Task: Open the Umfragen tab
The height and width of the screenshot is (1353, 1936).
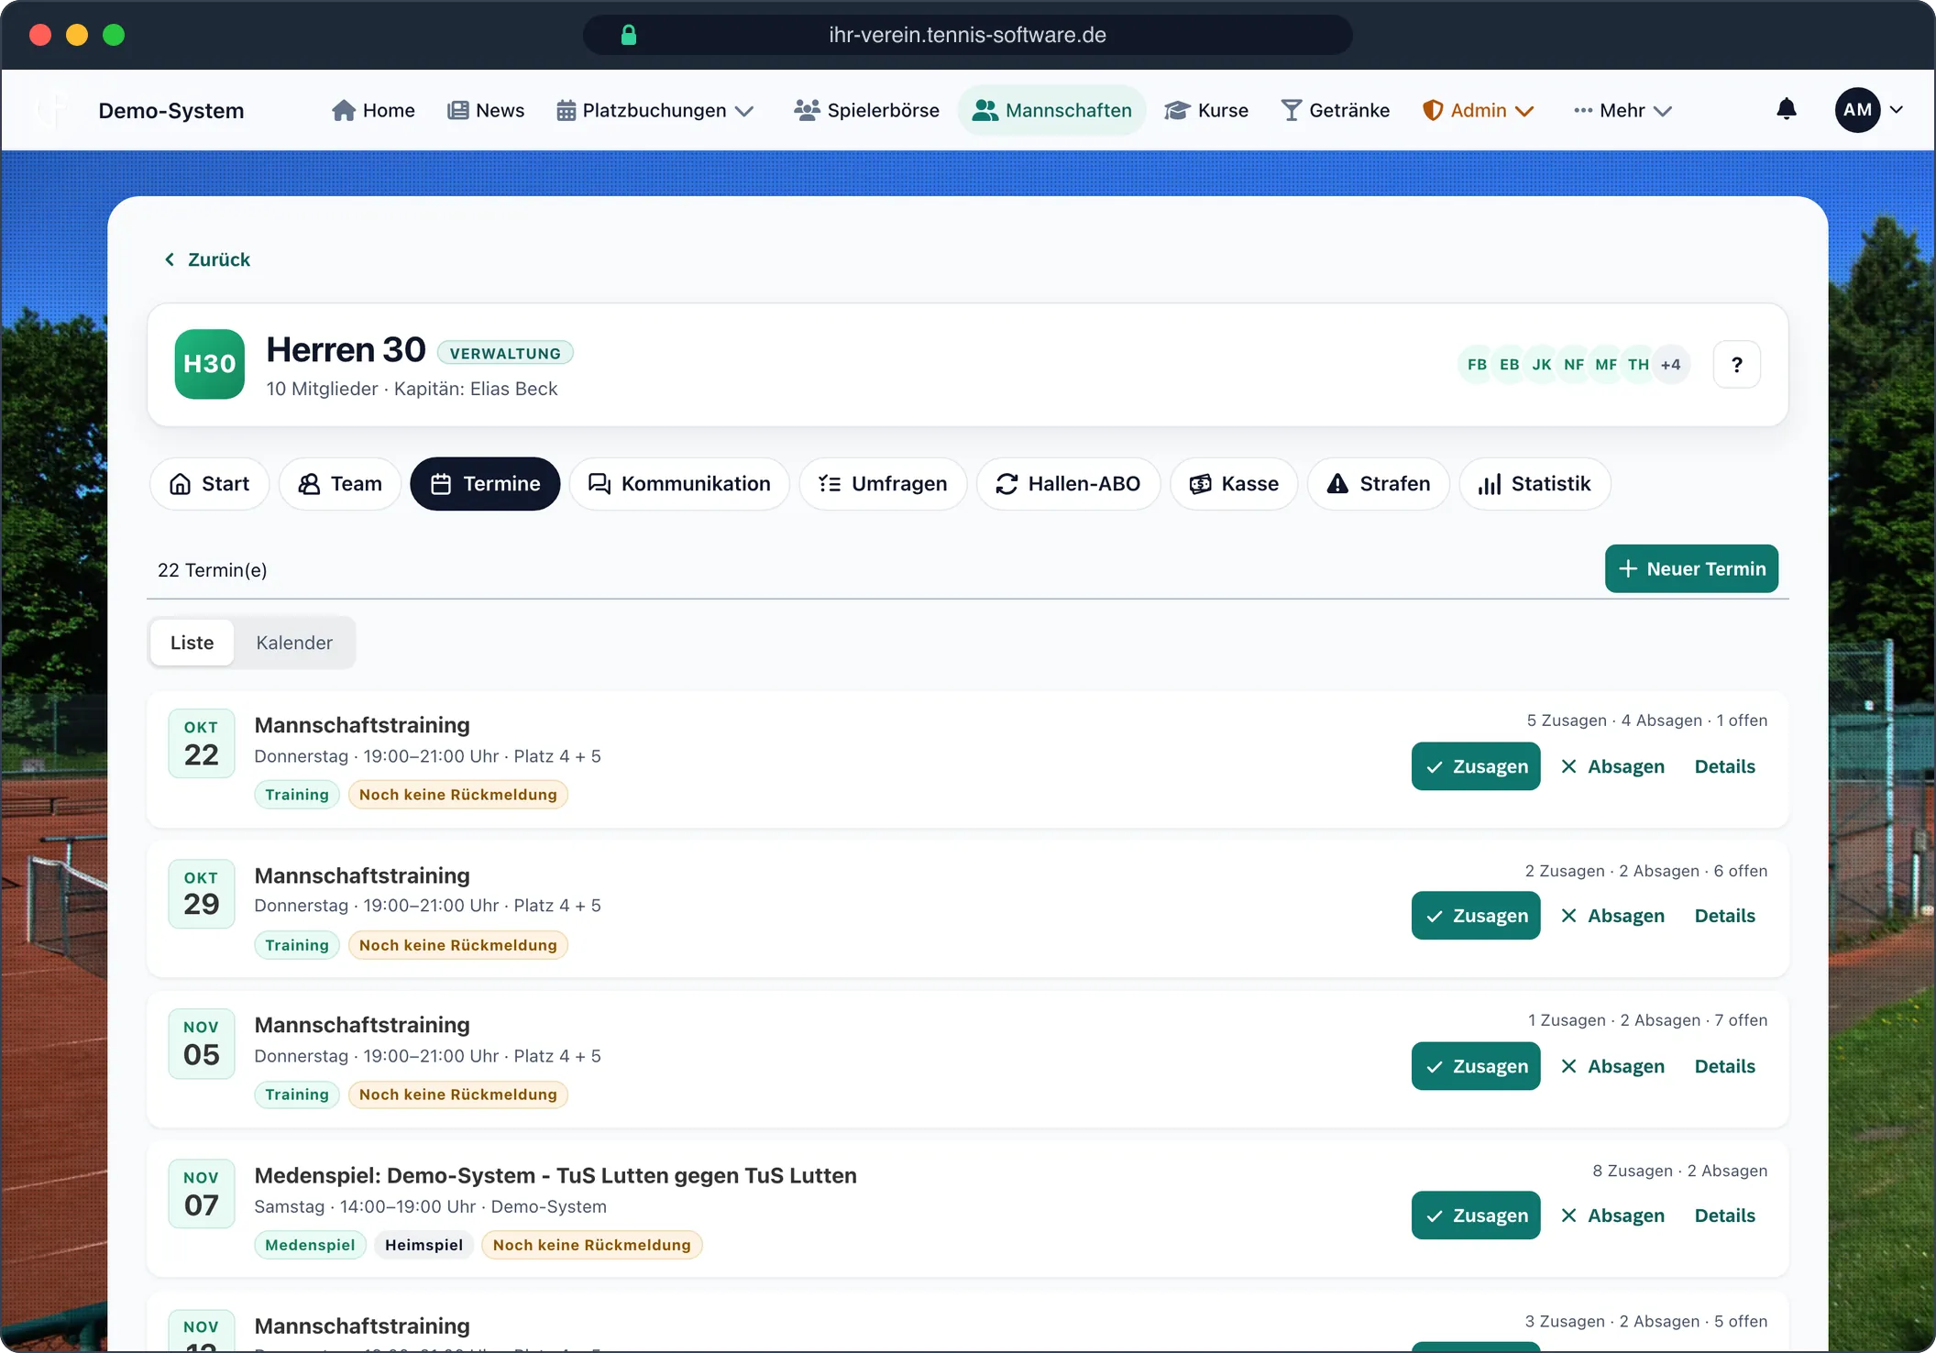Action: 883,484
